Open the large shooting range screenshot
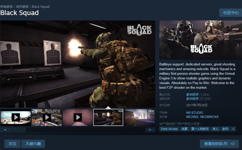 pos(78,64)
